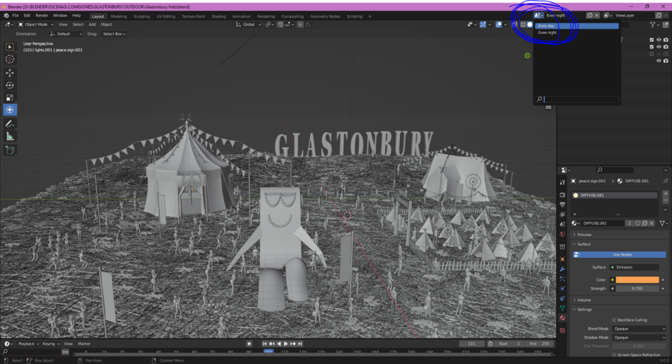The height and width of the screenshot is (364, 672).
Task: Open the Blend Mode Opaque dropdown
Action: coord(639,329)
